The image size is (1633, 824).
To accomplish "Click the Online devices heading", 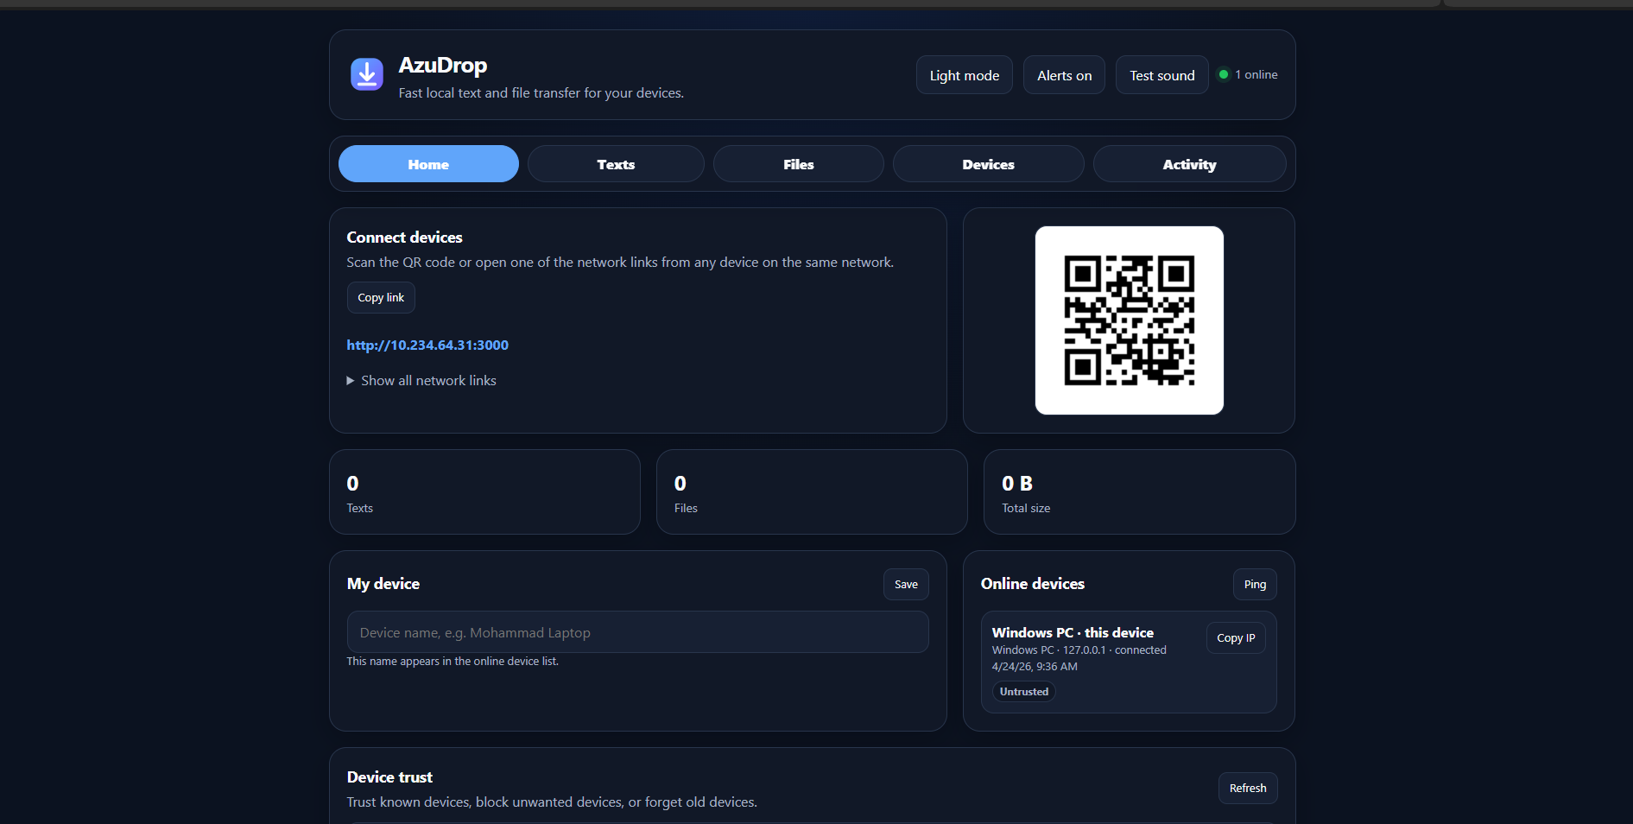I will click(x=1033, y=583).
